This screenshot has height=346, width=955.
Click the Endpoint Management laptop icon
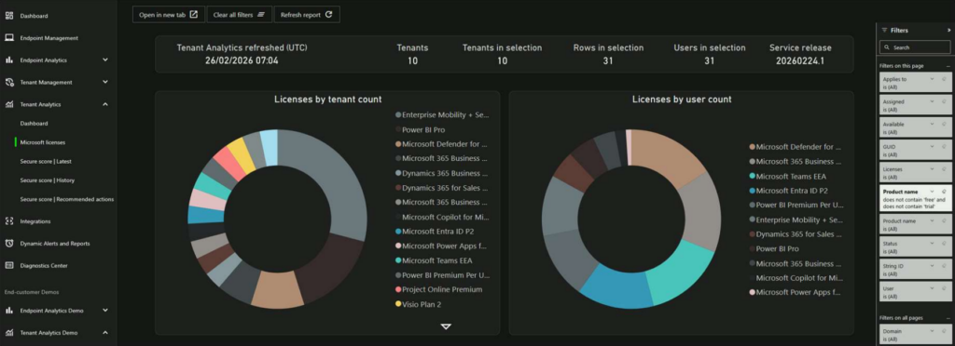[9, 37]
